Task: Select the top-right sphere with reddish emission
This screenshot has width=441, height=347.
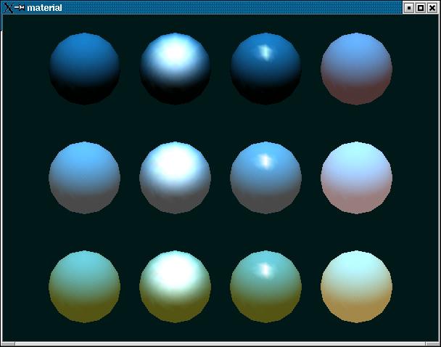Action: coord(356,69)
